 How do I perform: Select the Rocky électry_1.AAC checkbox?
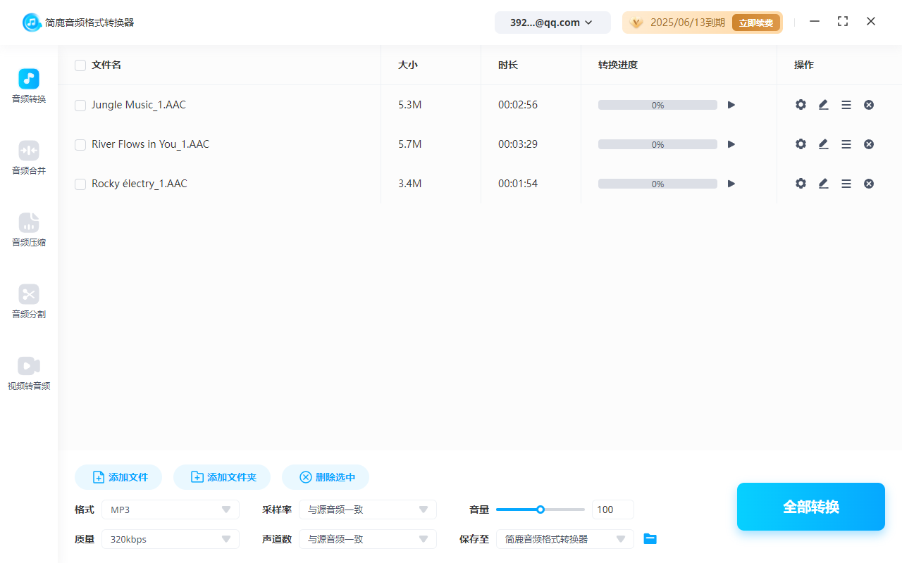click(80, 183)
